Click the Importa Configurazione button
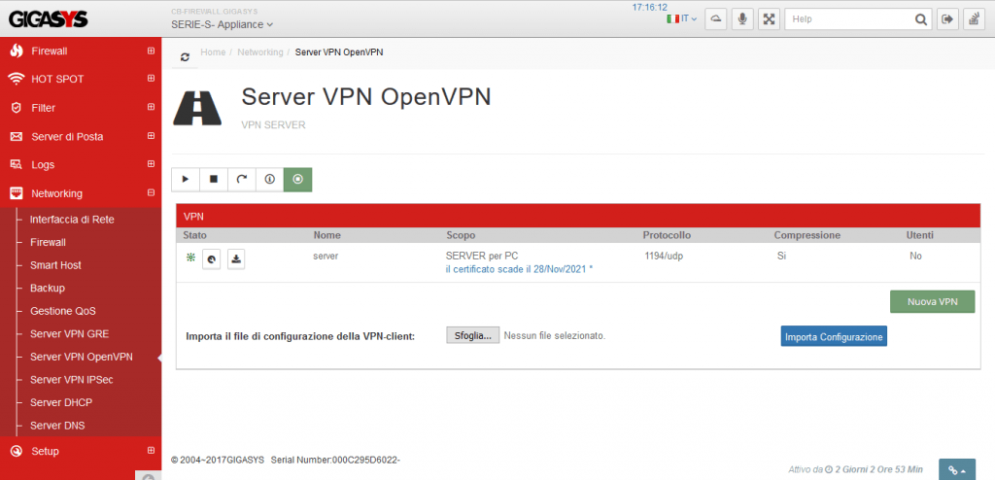Image resolution: width=995 pixels, height=480 pixels. click(x=834, y=336)
